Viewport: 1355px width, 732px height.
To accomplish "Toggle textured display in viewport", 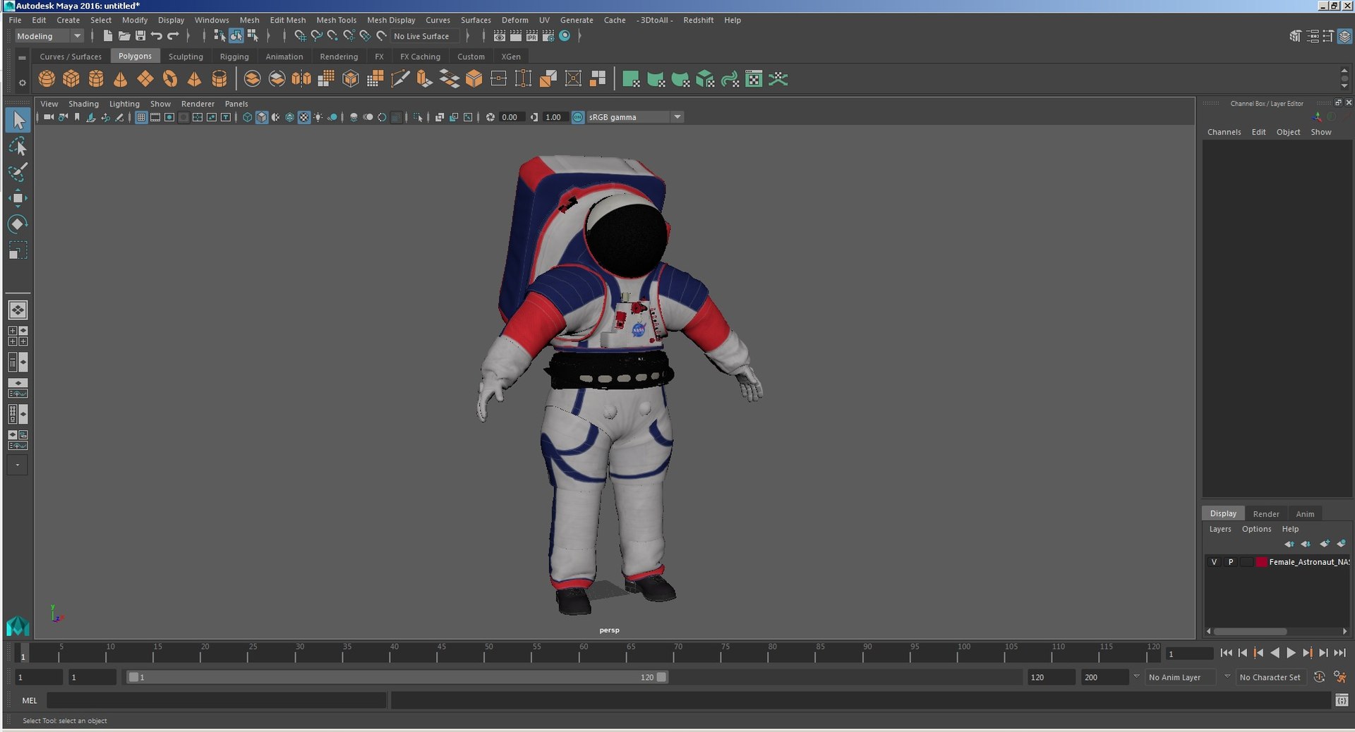I will [x=304, y=117].
